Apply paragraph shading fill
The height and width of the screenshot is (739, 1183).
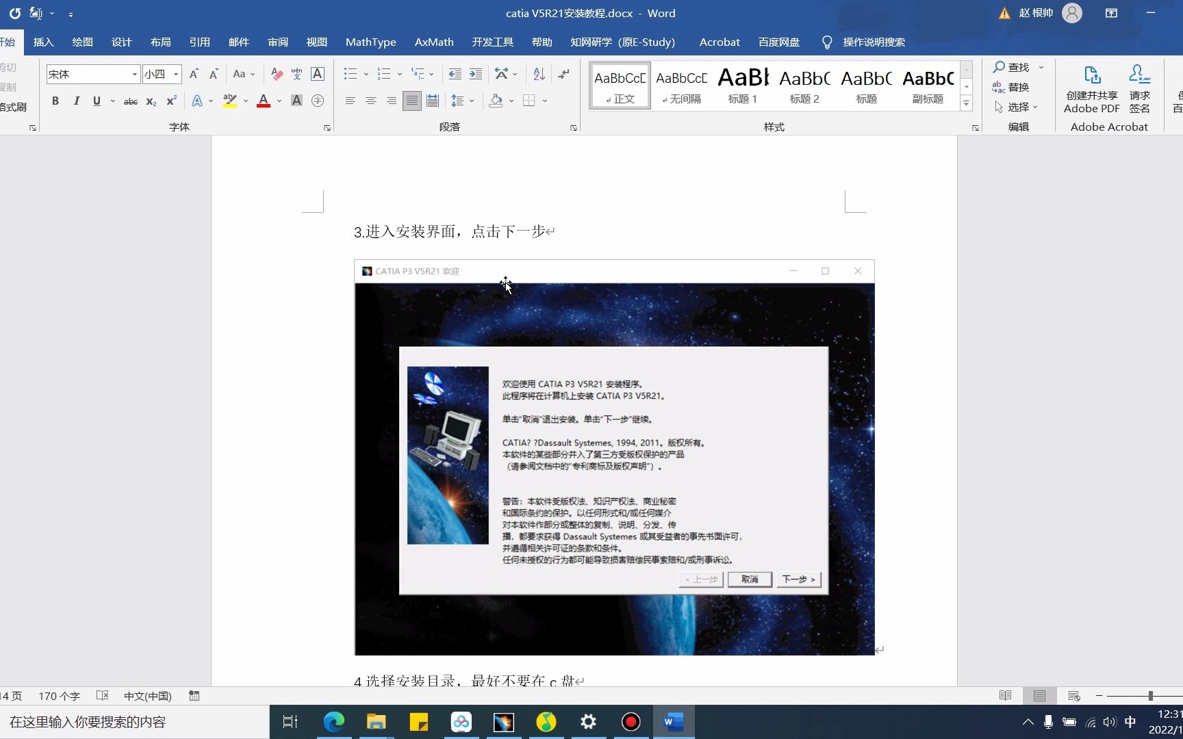pos(496,101)
